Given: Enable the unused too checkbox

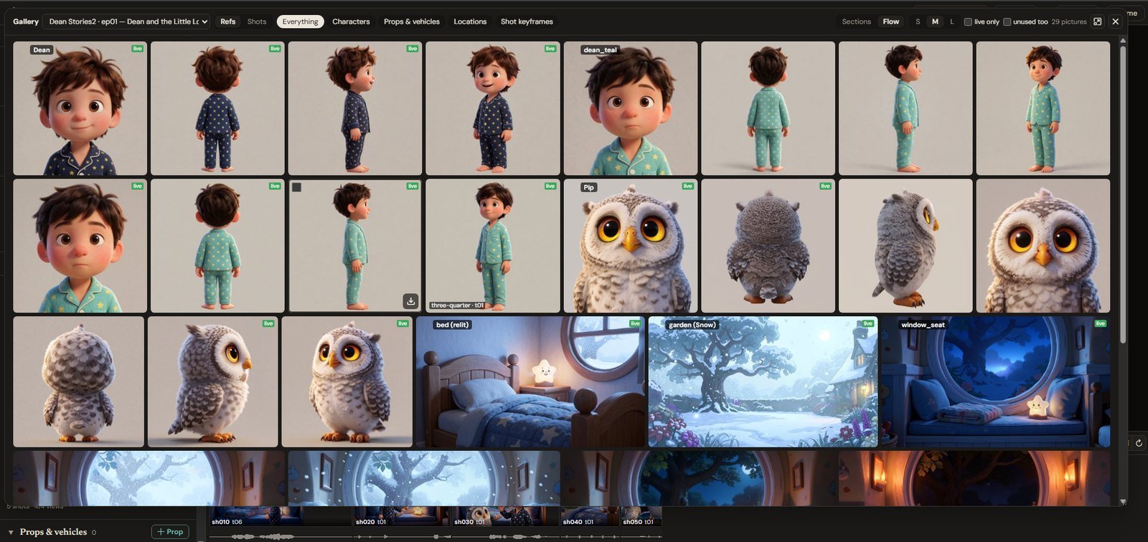Looking at the screenshot, I should coord(1007,22).
